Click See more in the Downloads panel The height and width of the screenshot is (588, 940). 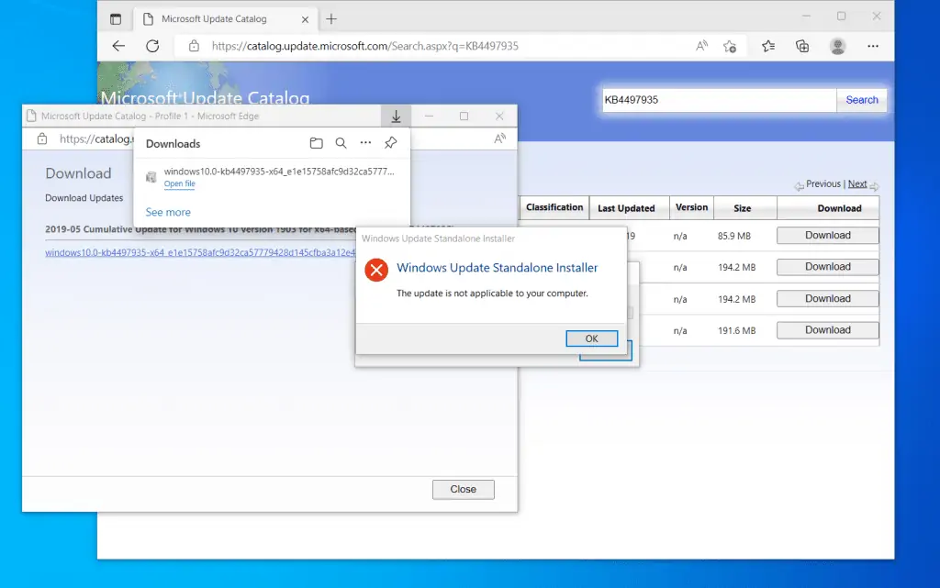[x=168, y=212]
